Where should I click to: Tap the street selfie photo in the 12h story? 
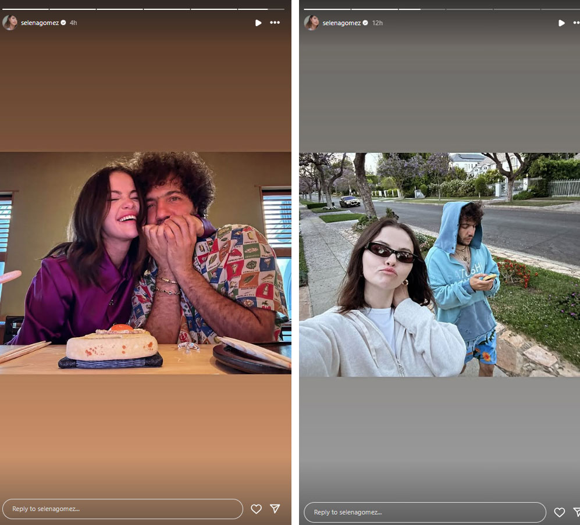pos(439,265)
